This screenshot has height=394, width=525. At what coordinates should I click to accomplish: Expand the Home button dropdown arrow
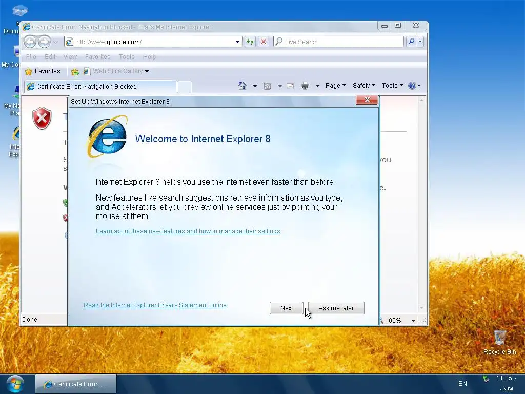click(x=255, y=86)
